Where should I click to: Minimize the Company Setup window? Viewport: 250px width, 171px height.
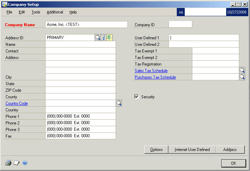coord(233,4)
